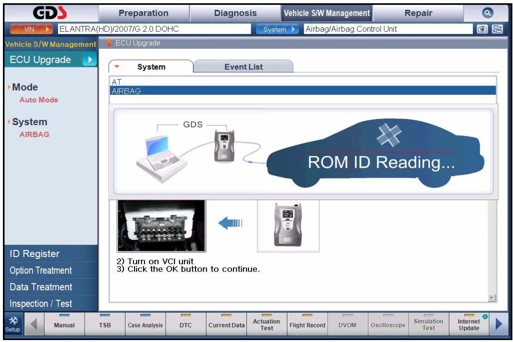Collapse the System tab dropdown triangle
Screen dimensions: 513x342
(117, 66)
